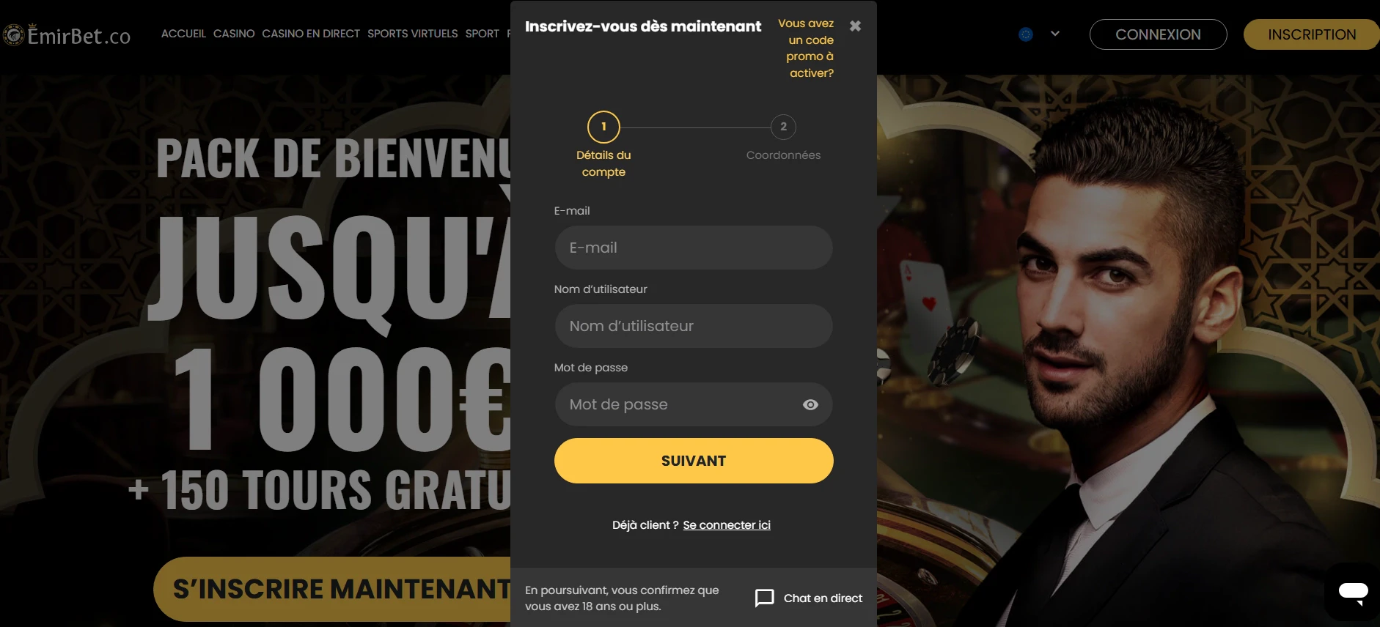This screenshot has width=1380, height=627.
Task: Click the CONNEXION button
Action: pos(1158,34)
